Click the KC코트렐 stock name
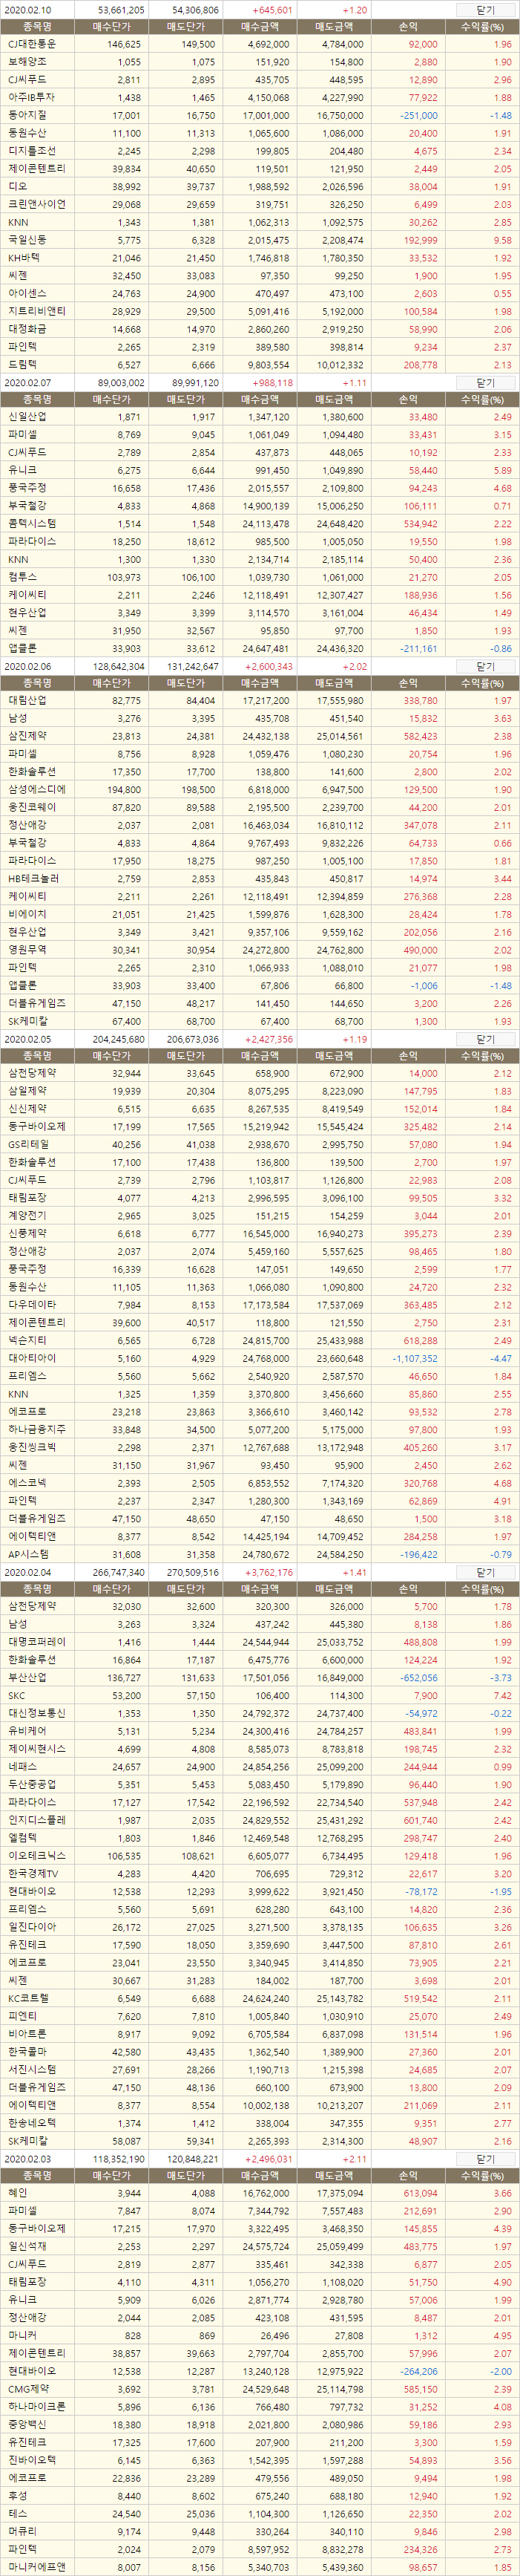The width and height of the screenshot is (520, 2576). 27,1999
